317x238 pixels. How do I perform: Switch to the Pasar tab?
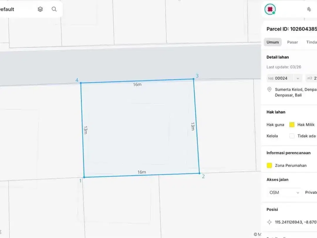293,42
